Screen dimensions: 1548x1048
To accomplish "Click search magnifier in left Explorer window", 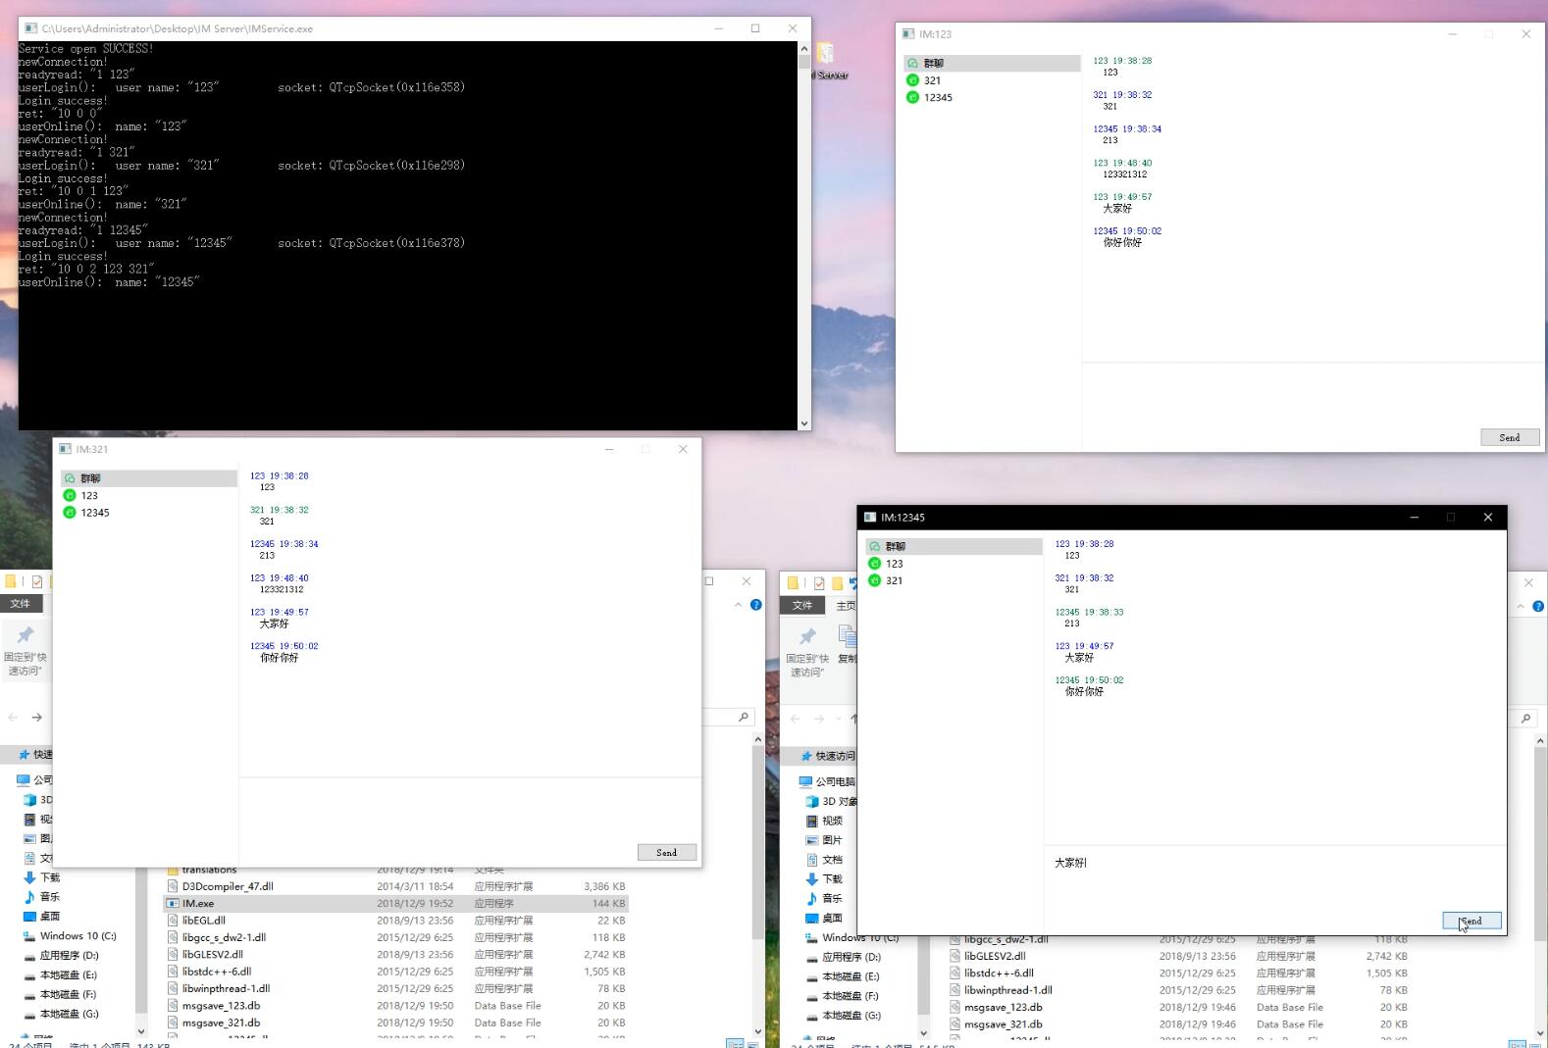I will coord(744,718).
